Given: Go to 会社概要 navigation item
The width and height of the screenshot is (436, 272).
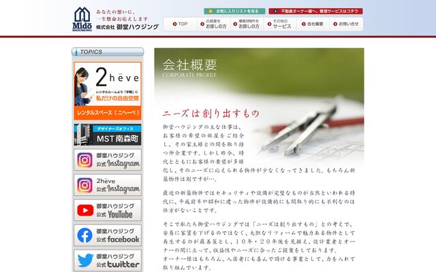Looking at the screenshot, I should (313, 24).
